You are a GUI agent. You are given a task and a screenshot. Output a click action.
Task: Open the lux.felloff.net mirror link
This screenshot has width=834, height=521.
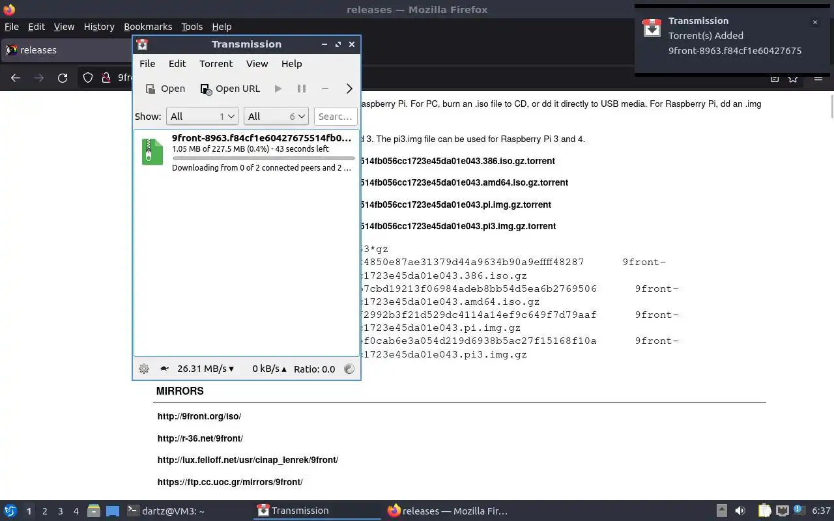[x=248, y=460]
